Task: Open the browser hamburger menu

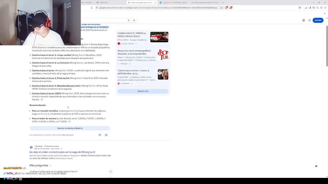Action: (325, 8)
